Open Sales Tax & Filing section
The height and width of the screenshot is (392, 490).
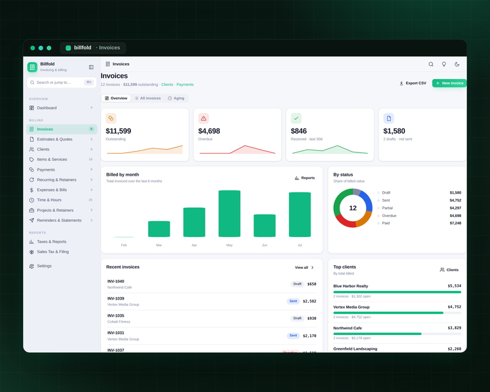click(x=62, y=252)
